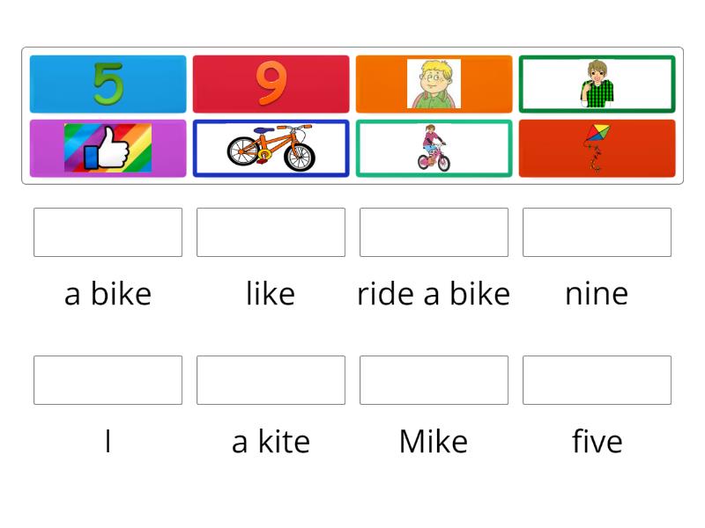Click the drop box above "like"

click(271, 232)
